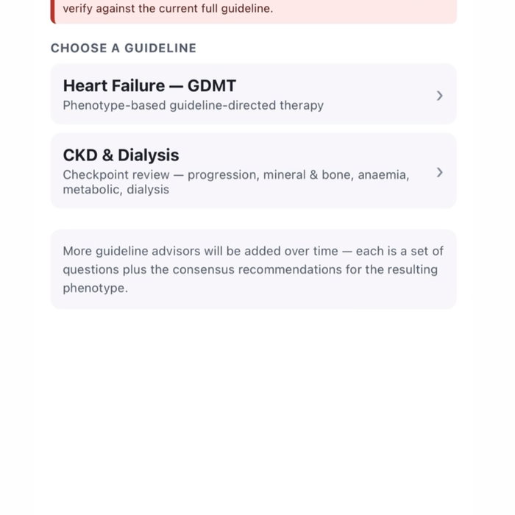Tap the chevron arrow on CKD & Dialysis row
The image size is (515, 515).
point(439,172)
